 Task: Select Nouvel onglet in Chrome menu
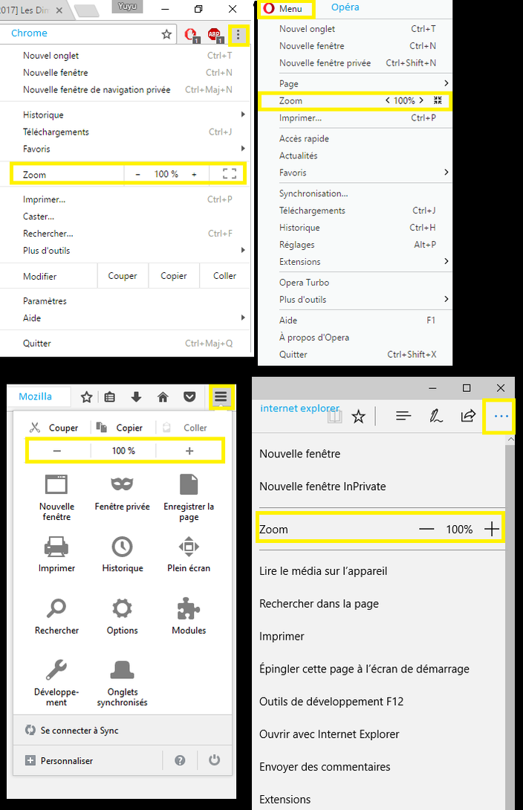(51, 55)
